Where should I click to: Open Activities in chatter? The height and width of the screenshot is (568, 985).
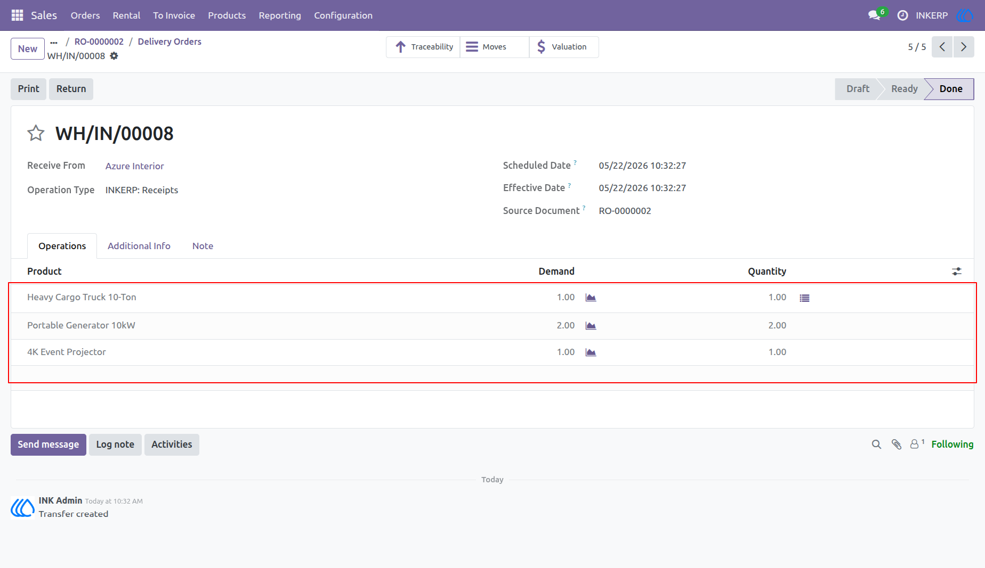[172, 444]
